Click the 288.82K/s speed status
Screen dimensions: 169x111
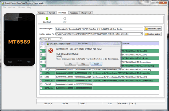click(48, 103)
